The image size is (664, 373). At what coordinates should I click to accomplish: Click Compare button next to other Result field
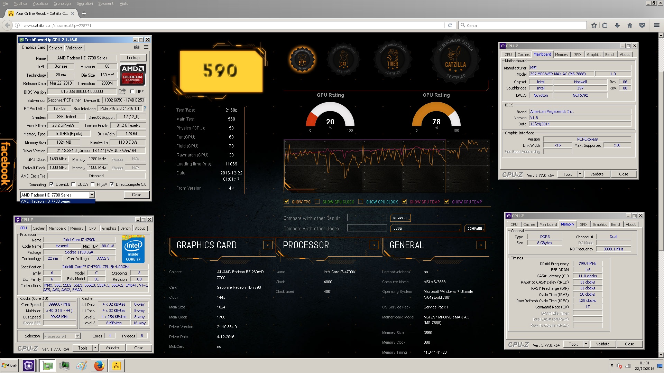point(400,218)
